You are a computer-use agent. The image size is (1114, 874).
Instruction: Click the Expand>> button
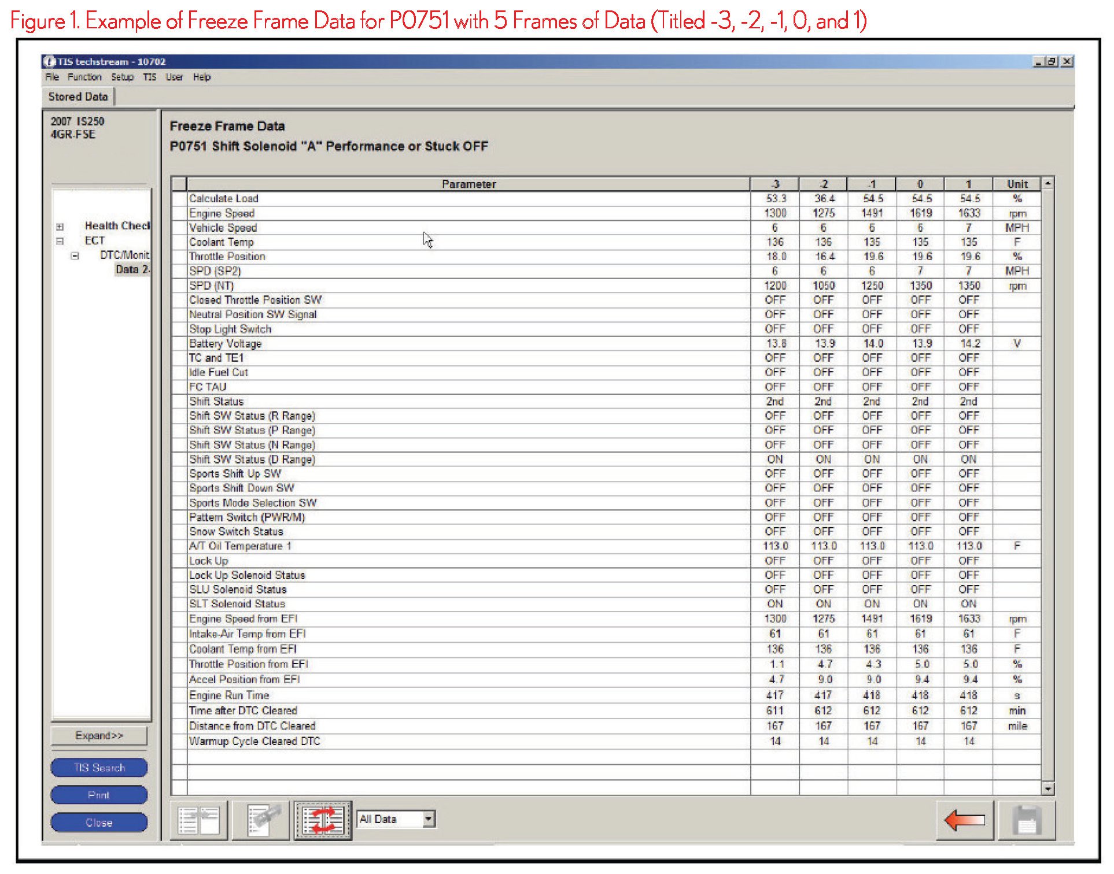[99, 736]
